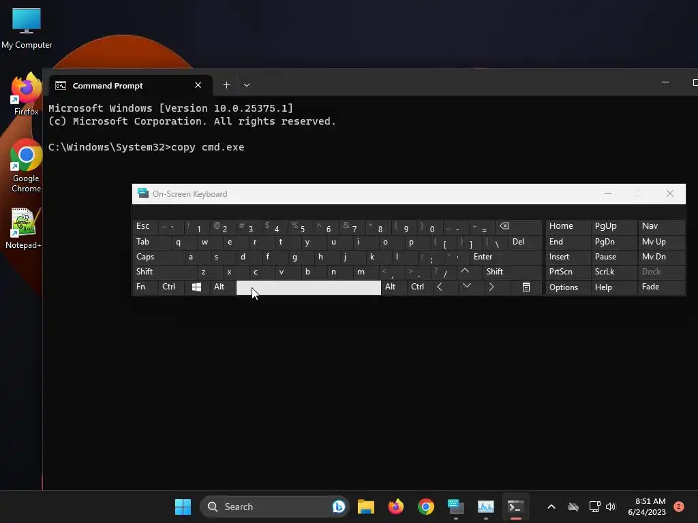The image size is (698, 523).
Task: Click the PrtScn key on On-Screen Keyboard
Action: click(x=568, y=272)
